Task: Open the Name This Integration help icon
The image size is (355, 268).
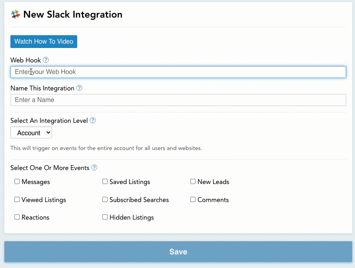Action: coord(79,88)
